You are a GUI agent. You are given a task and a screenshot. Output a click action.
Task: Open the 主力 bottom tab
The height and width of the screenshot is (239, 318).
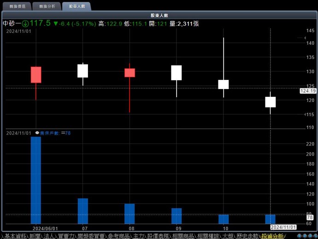click(x=138, y=236)
